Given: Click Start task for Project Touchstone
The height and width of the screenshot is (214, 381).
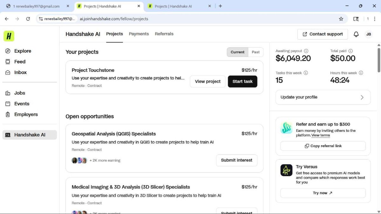Looking at the screenshot, I should point(243,82).
